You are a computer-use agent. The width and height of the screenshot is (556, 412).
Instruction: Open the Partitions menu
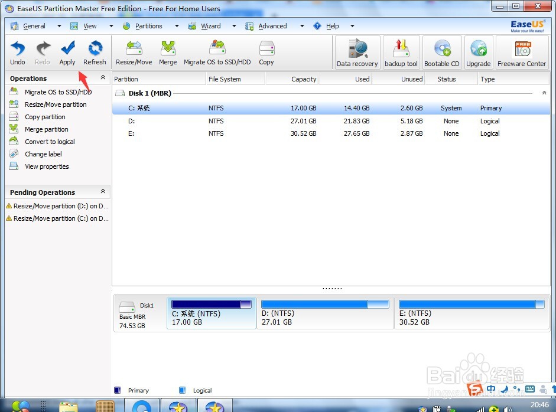pyautogui.click(x=148, y=26)
